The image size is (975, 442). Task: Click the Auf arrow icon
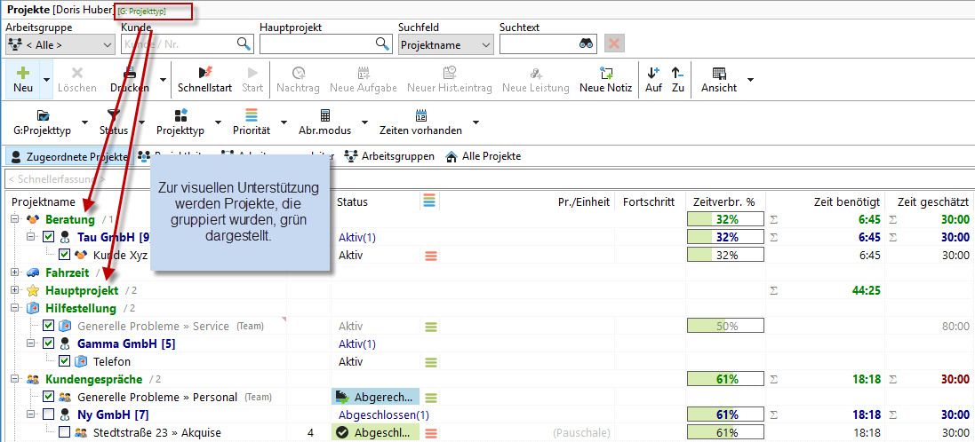tap(653, 74)
